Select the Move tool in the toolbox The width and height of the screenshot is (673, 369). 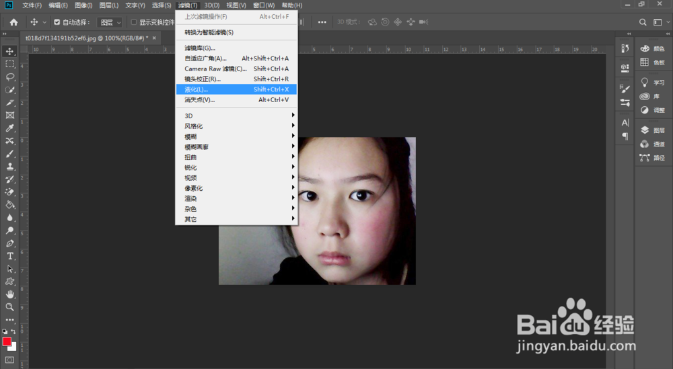pyautogui.click(x=10, y=52)
